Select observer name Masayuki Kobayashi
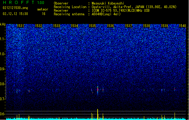This screenshot has width=189, height=120. (x=108, y=3)
